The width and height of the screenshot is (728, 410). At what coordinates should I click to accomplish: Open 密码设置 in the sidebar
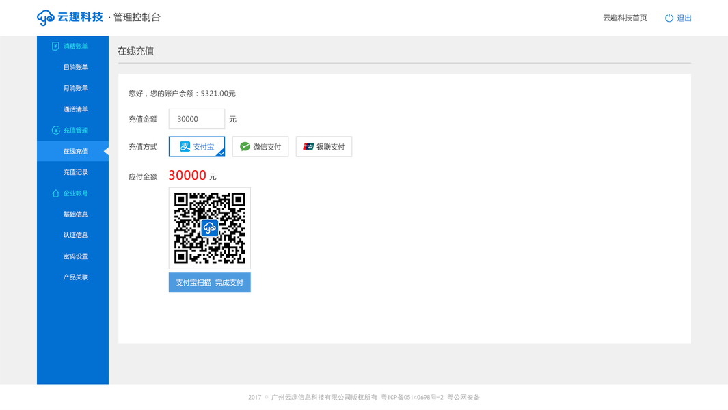pyautogui.click(x=76, y=256)
